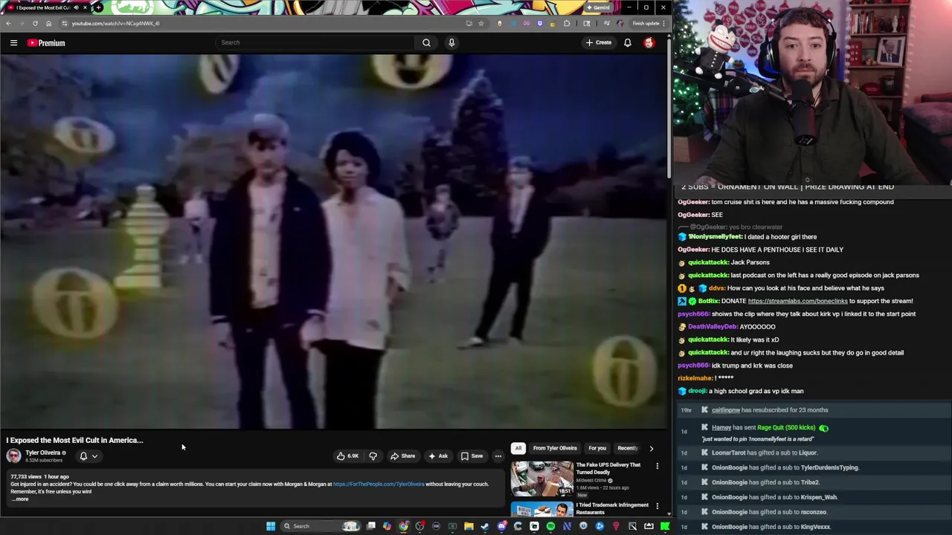
Task: Reload the browser page
Action: pyautogui.click(x=35, y=23)
